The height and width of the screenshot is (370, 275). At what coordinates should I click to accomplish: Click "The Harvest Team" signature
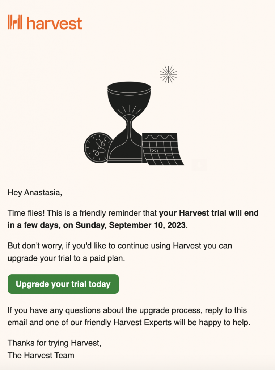click(x=41, y=356)
